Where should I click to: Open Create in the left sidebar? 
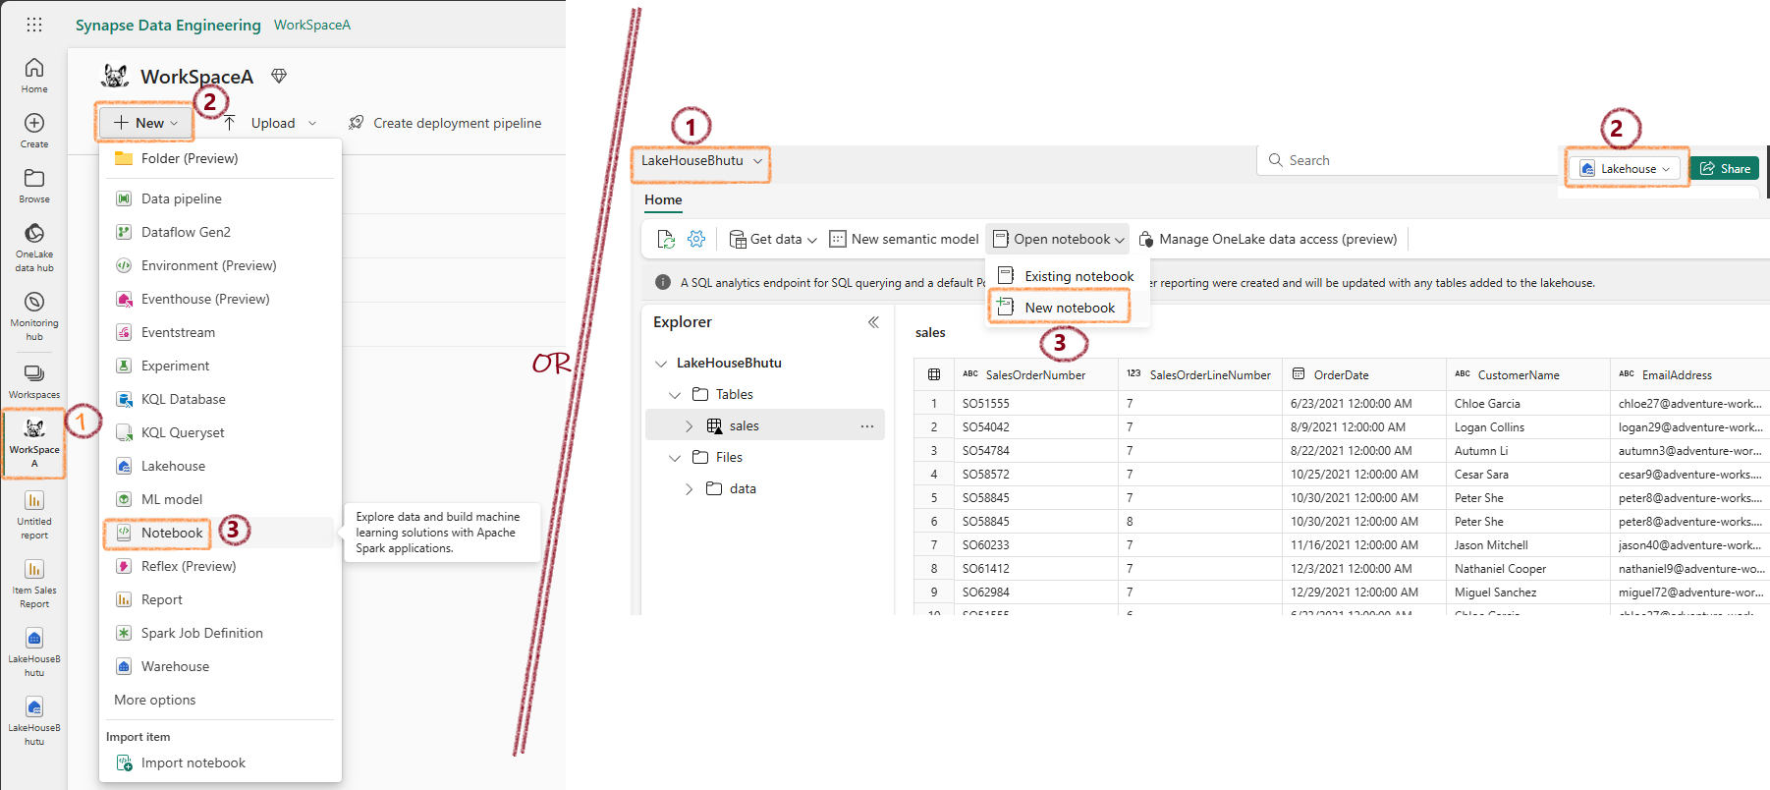click(x=34, y=130)
